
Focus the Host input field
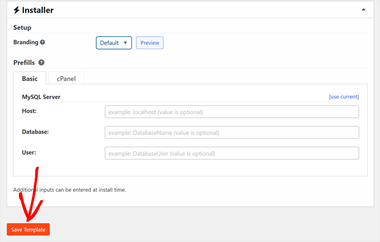click(x=231, y=112)
